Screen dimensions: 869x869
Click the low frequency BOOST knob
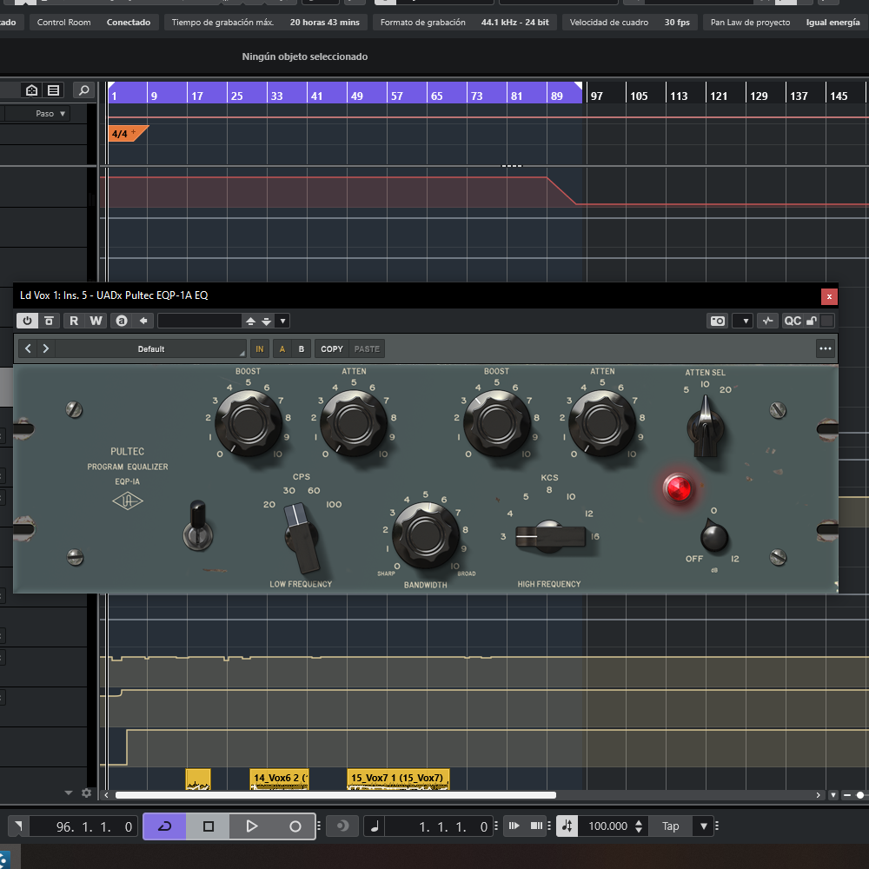coord(249,423)
